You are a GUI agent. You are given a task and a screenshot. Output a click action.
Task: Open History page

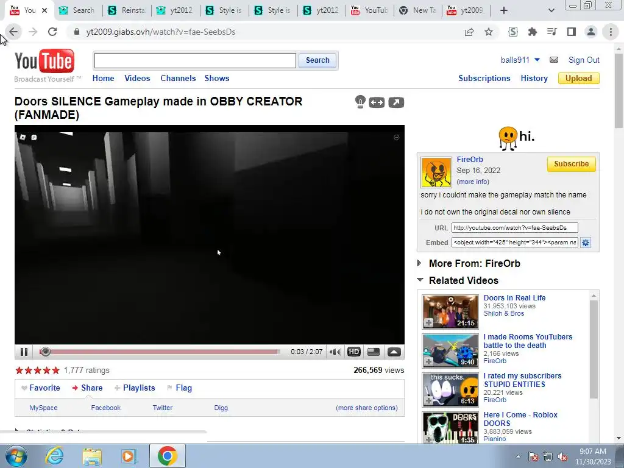point(534,79)
